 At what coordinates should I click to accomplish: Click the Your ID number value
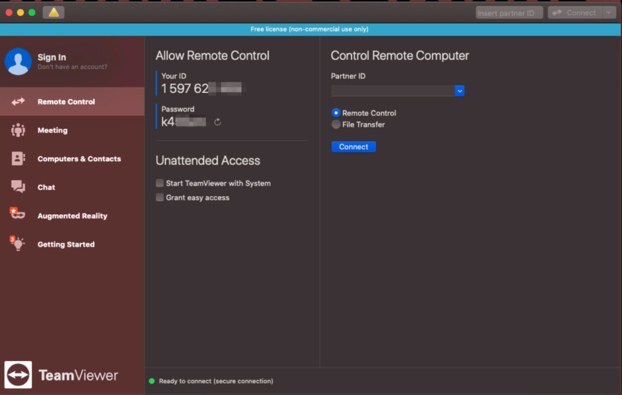point(202,89)
